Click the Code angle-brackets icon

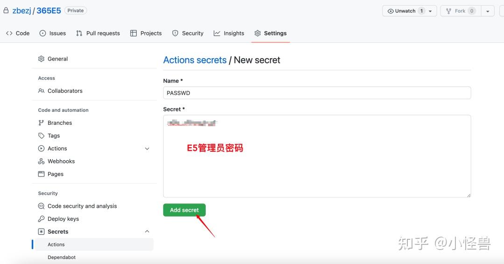click(9, 34)
